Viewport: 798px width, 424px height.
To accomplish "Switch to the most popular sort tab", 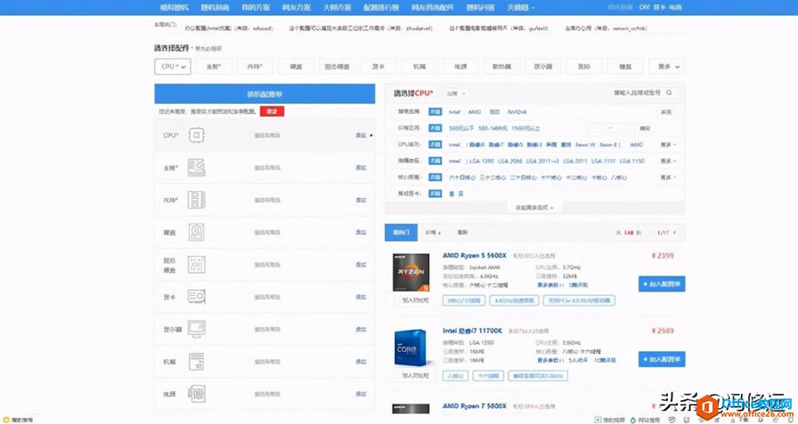I will coord(401,233).
